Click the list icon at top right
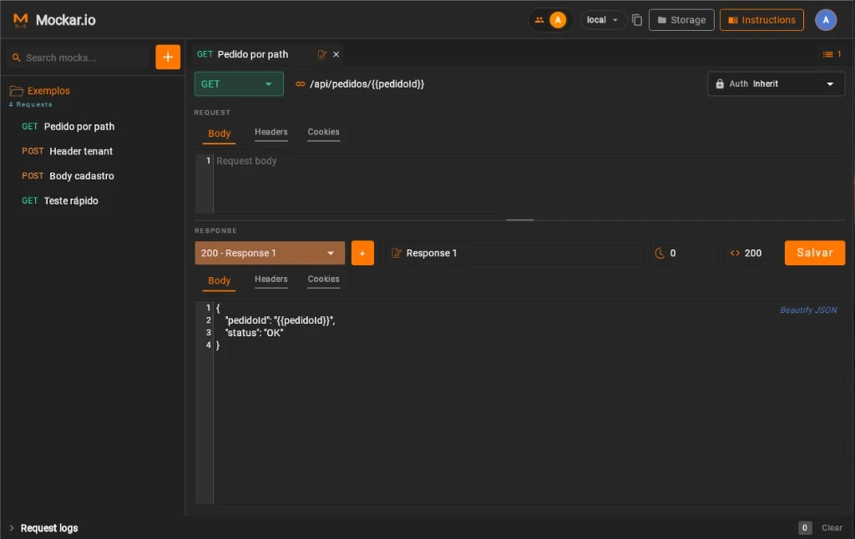This screenshot has width=855, height=539. coord(827,54)
